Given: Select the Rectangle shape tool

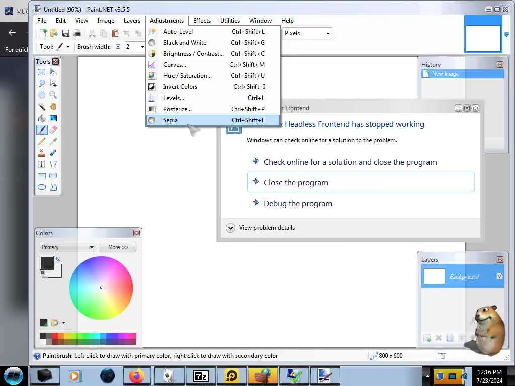Looking at the screenshot, I should (42, 175).
